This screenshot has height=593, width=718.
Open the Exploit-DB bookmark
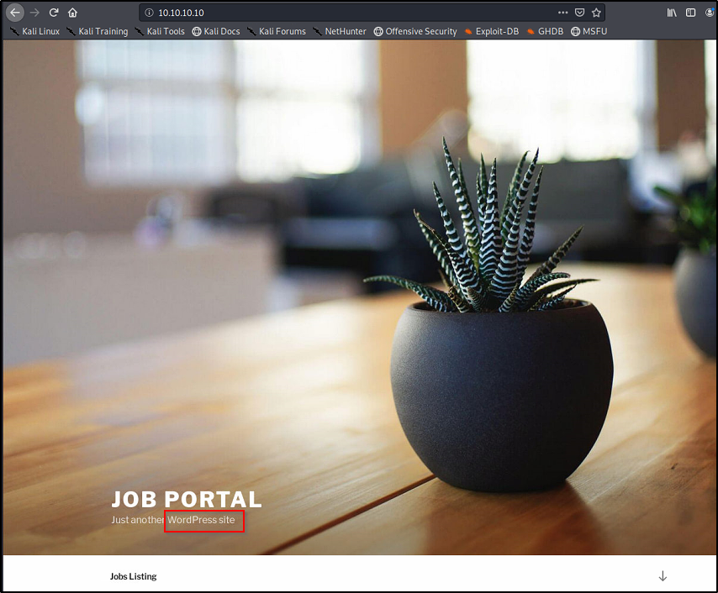tap(492, 31)
